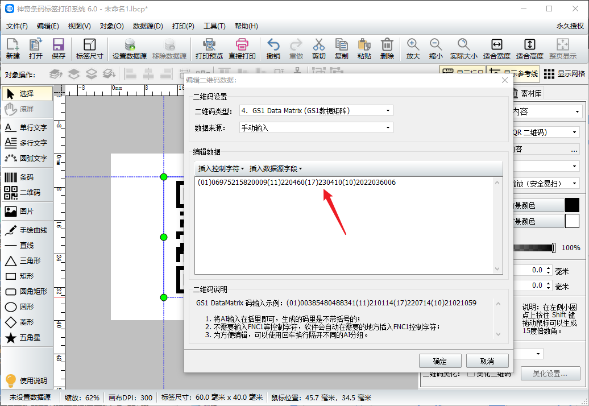Click the 新建 new file icon
Viewport: 589px width, 406px height.
click(x=13, y=49)
